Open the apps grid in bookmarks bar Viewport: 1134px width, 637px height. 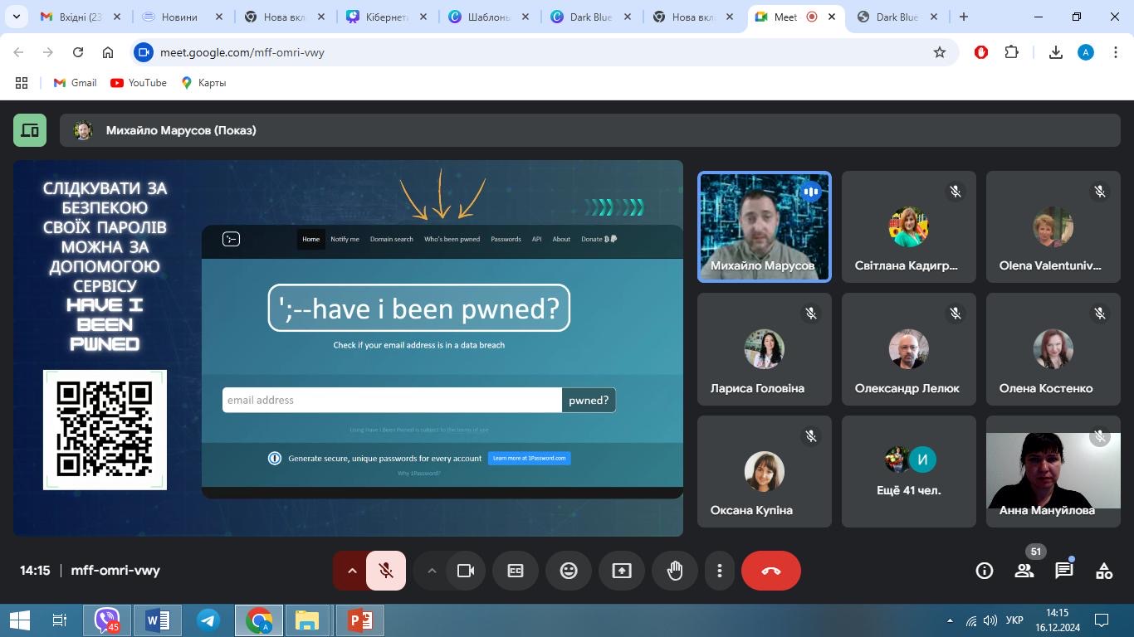[x=22, y=83]
